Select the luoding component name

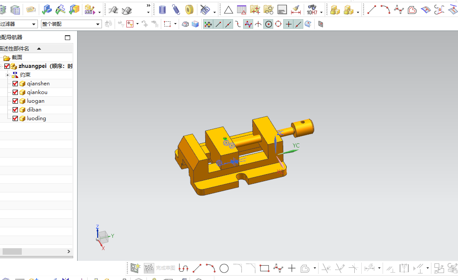click(x=37, y=118)
